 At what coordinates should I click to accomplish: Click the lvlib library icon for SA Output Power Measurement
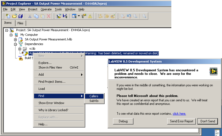tap(21, 40)
